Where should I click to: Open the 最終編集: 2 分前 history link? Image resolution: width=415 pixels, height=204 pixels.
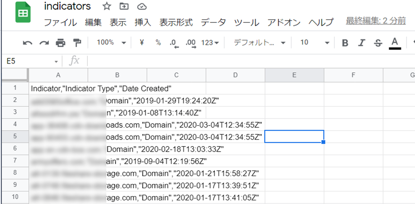(x=376, y=21)
